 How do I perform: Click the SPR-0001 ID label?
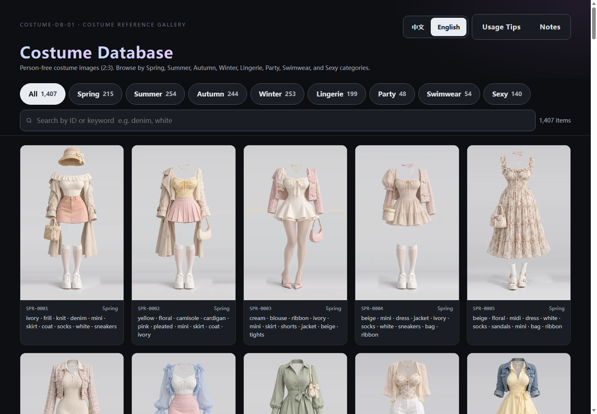(x=37, y=308)
